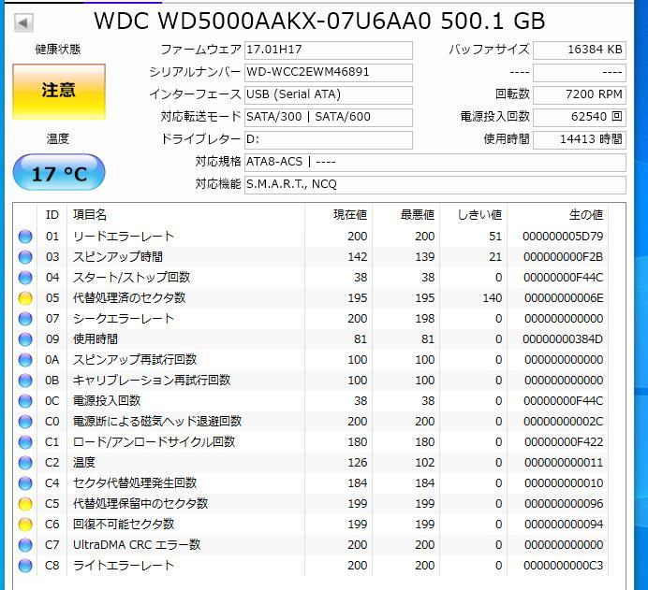Click the blue status icon for ID 01
Image resolution: width=648 pixels, height=590 pixels.
(25, 237)
